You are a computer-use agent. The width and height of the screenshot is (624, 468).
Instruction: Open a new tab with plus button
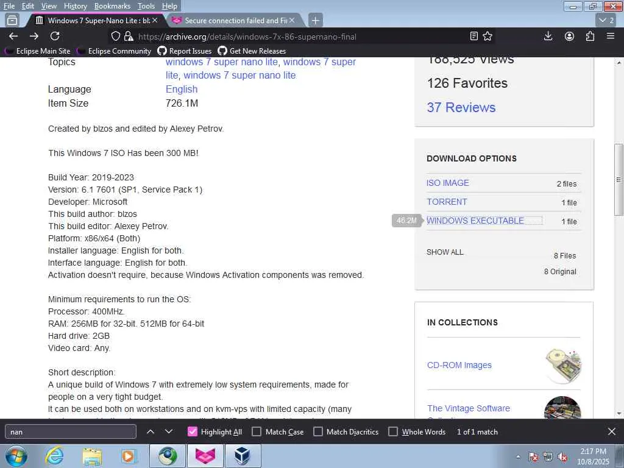(x=315, y=20)
